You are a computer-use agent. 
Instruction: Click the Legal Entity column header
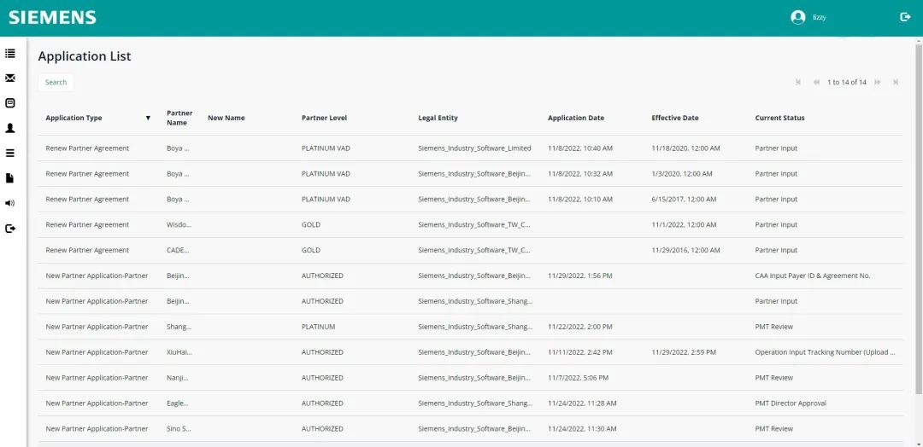pyautogui.click(x=438, y=118)
